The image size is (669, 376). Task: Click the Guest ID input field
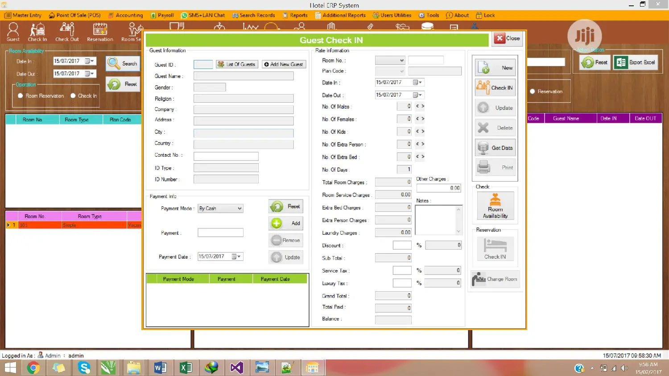tap(203, 64)
